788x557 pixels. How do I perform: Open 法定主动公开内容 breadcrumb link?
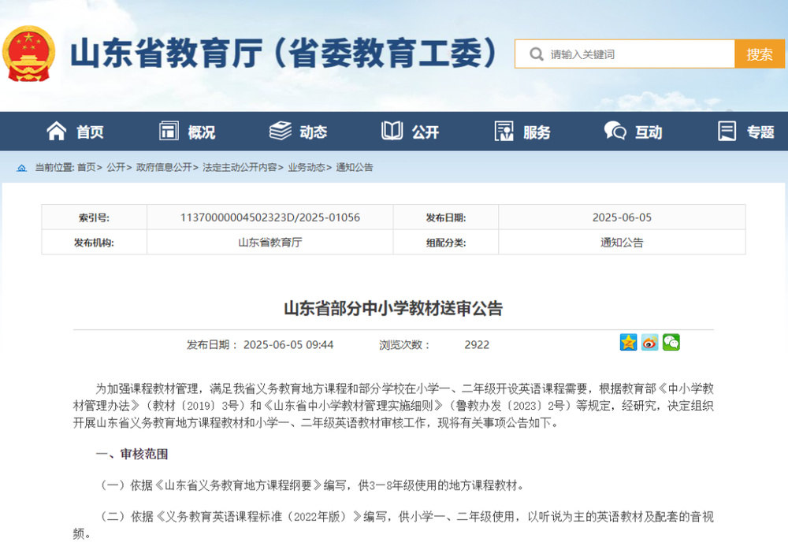[240, 168]
